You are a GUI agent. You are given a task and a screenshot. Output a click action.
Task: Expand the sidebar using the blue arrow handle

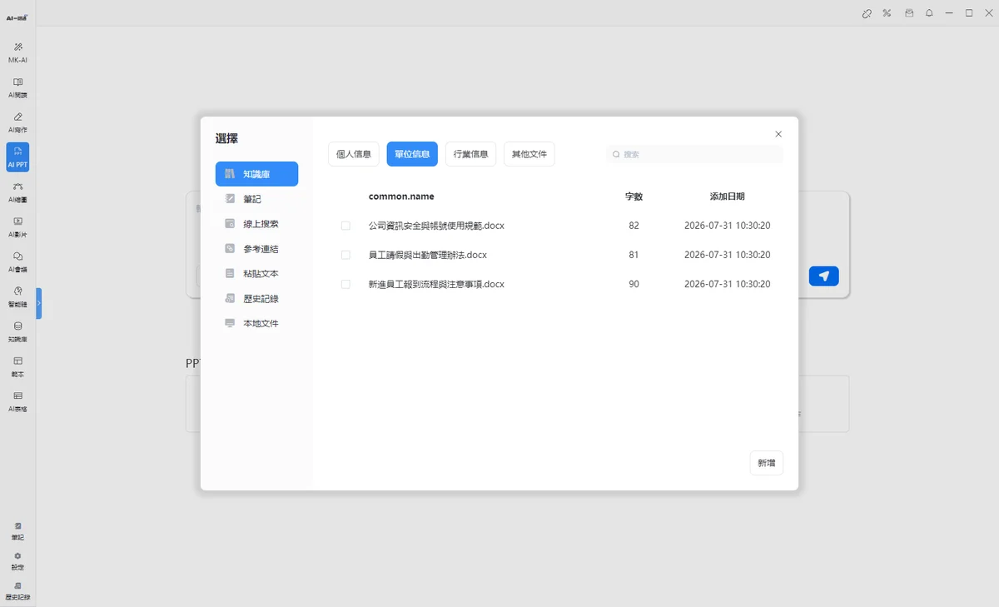pyautogui.click(x=38, y=303)
